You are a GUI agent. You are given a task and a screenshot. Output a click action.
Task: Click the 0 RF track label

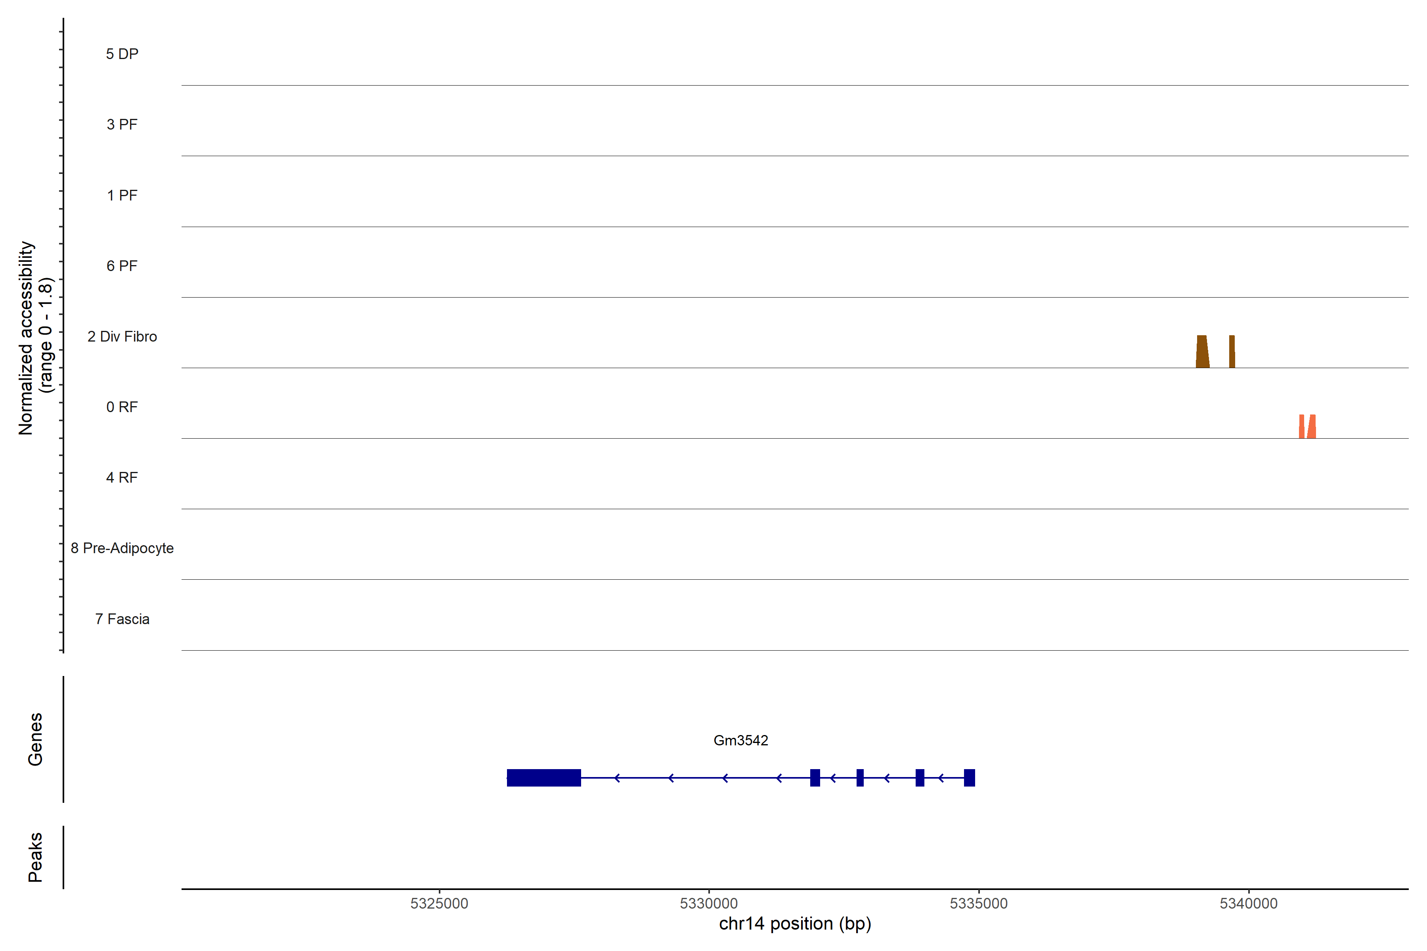point(122,407)
